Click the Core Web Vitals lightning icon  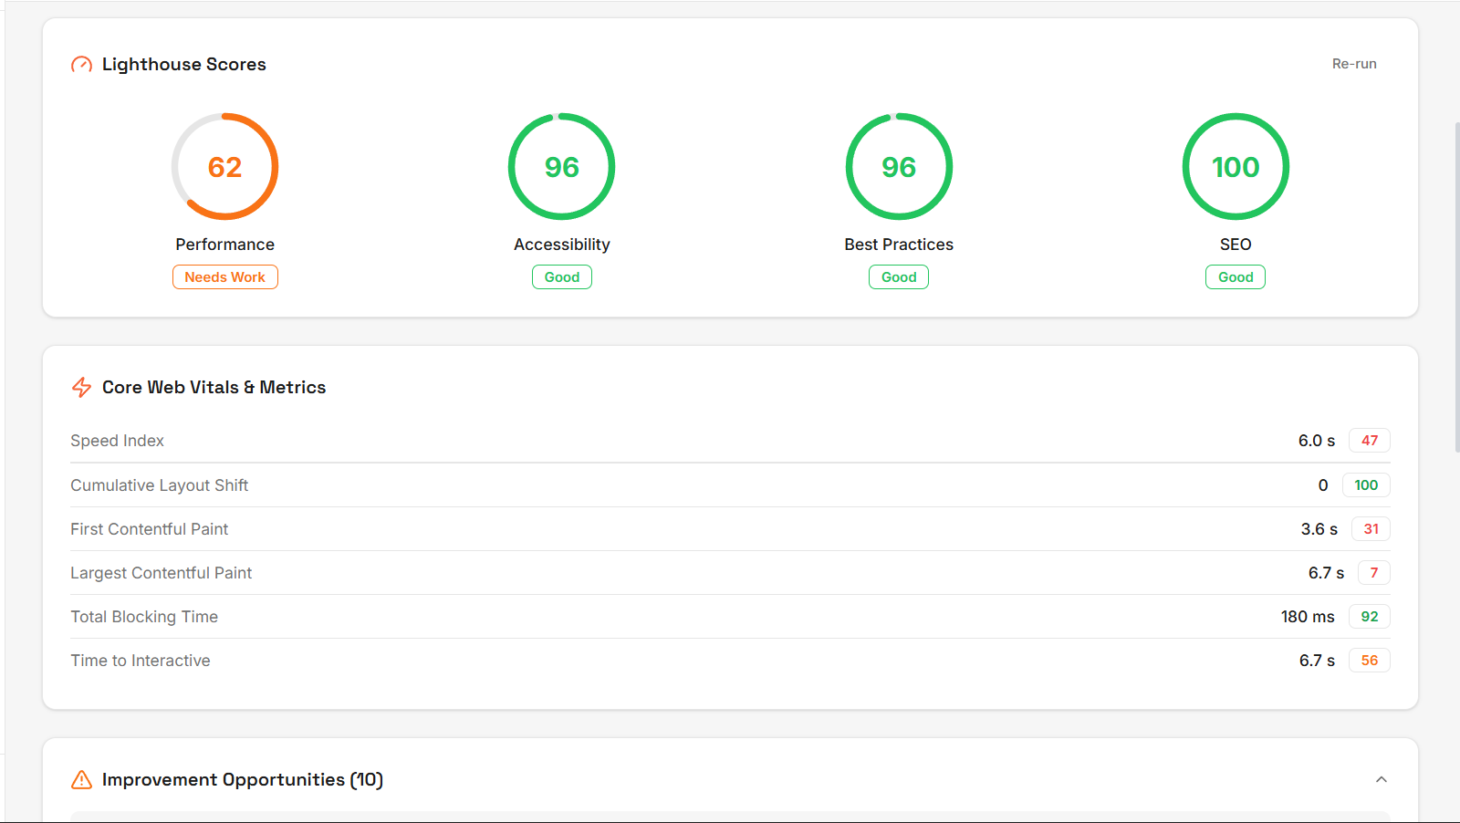(x=81, y=388)
